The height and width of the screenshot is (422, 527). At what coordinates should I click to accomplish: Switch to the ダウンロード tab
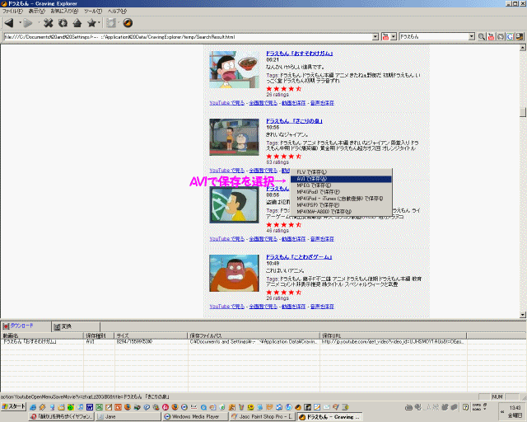click(x=26, y=326)
